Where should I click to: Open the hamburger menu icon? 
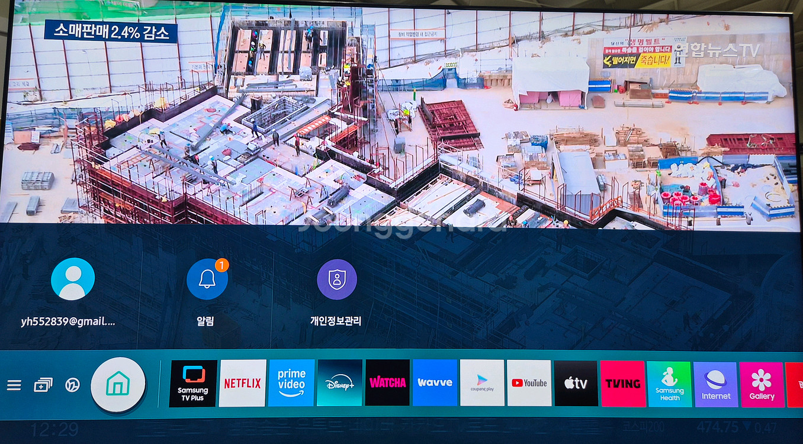click(x=14, y=385)
